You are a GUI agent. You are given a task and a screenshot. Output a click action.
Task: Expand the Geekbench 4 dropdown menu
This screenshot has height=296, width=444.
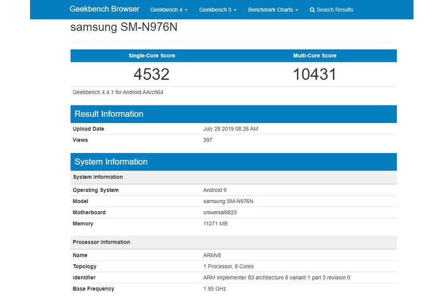pos(169,10)
